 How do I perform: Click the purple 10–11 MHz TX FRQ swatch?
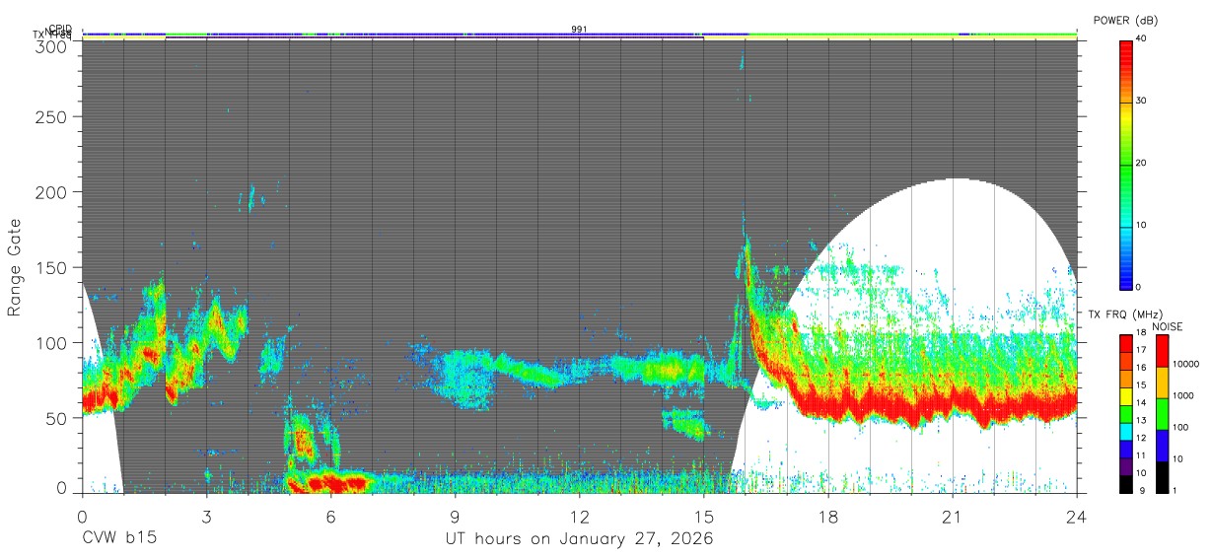pos(1126,464)
